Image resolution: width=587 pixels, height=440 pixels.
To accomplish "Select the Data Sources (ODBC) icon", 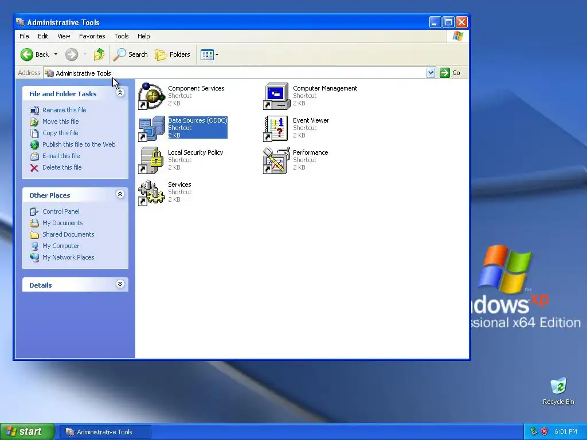I will (x=151, y=128).
